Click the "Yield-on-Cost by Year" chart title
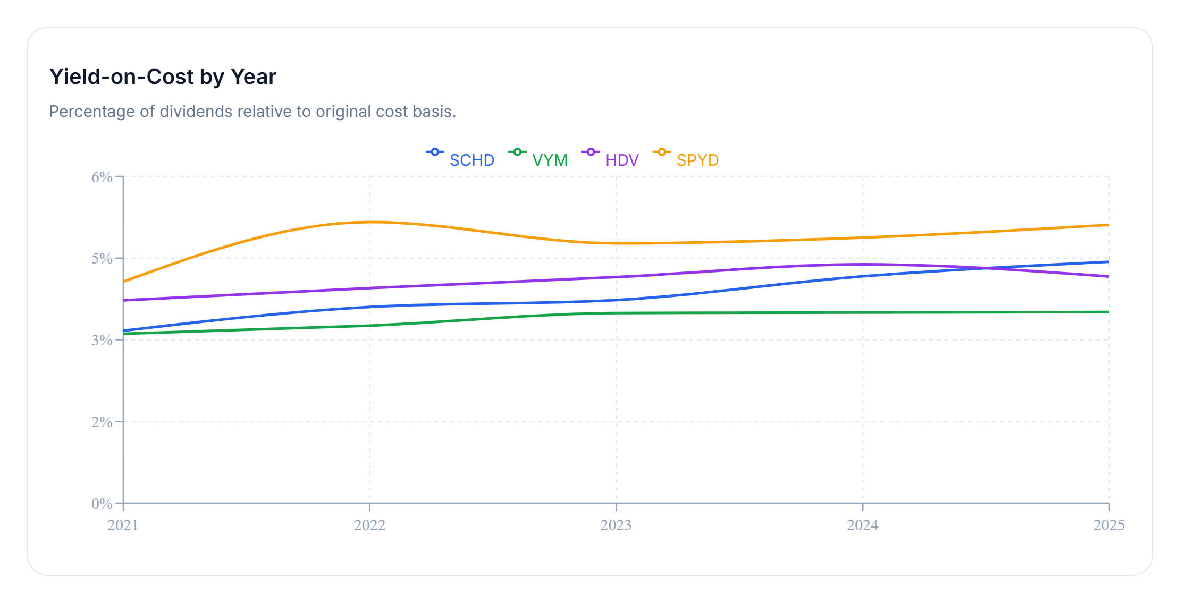Image resolution: width=1180 pixels, height=603 pixels. pyautogui.click(x=163, y=77)
